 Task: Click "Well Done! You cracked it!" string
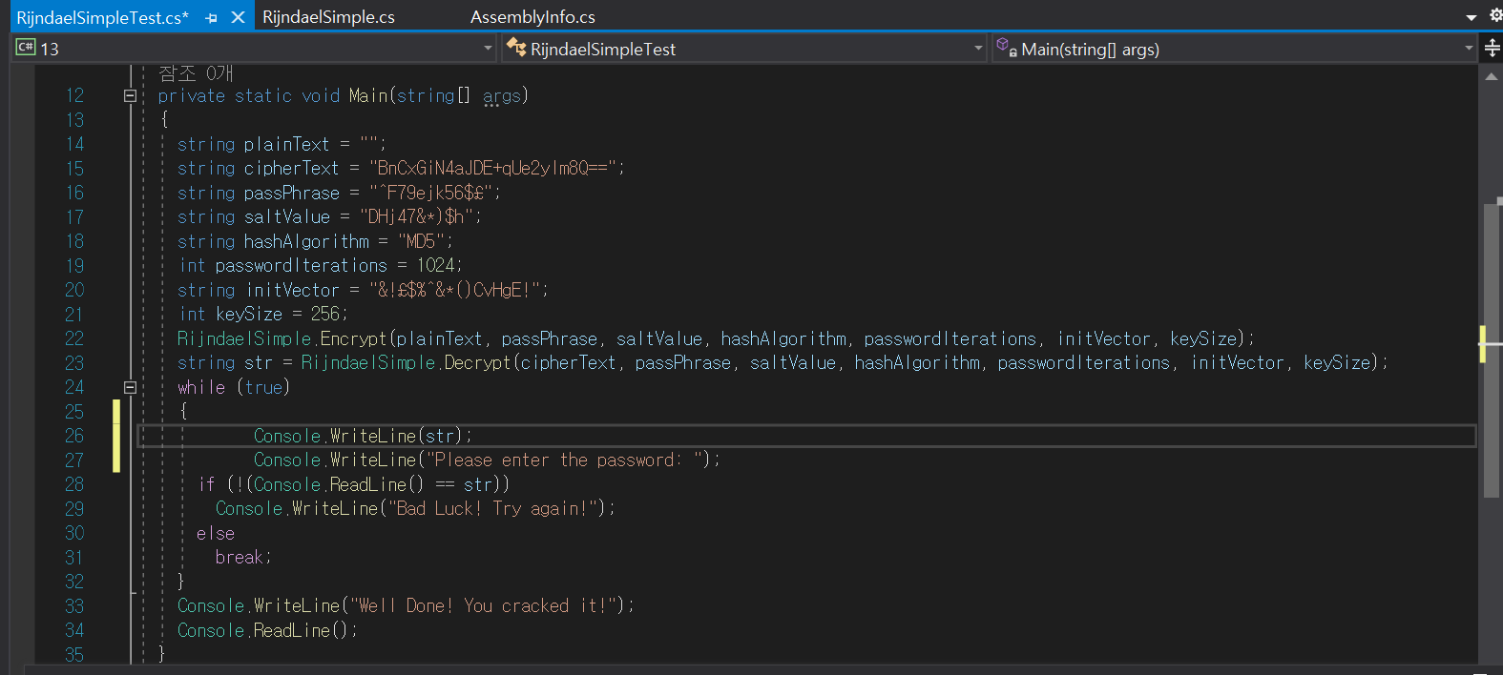483,605
